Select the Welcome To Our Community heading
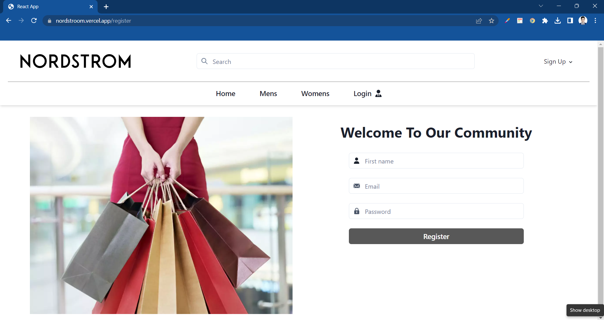The height and width of the screenshot is (320, 604). click(436, 133)
